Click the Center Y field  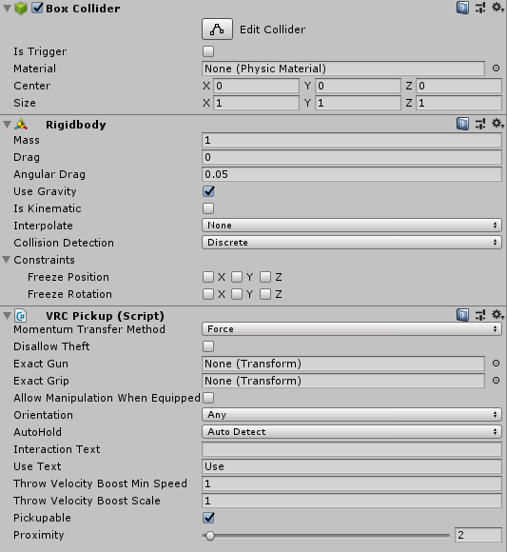coord(358,86)
